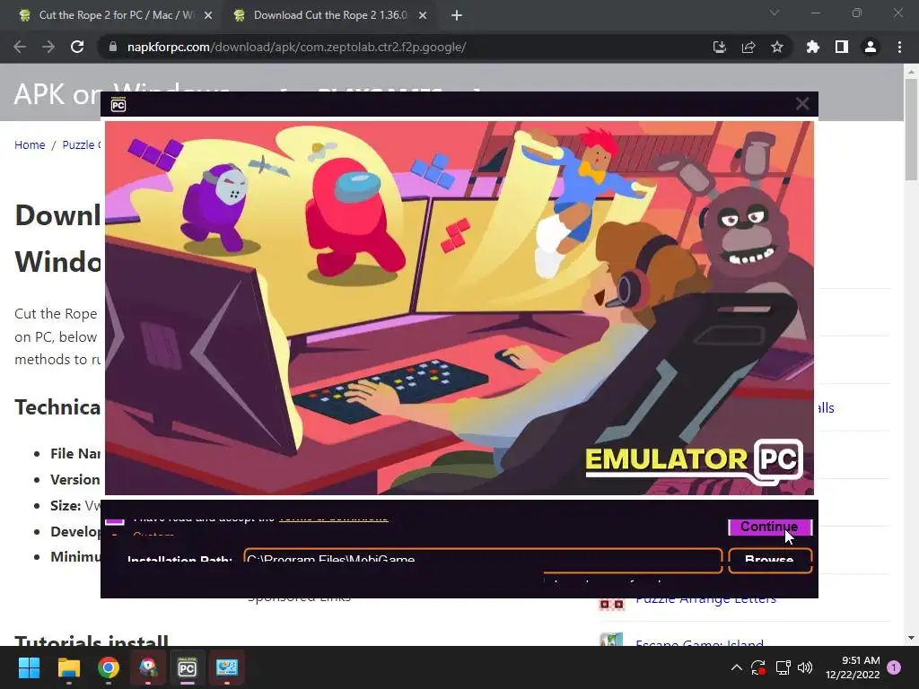Click the share this page icon
Screen dimensions: 919x689
(x=748, y=47)
